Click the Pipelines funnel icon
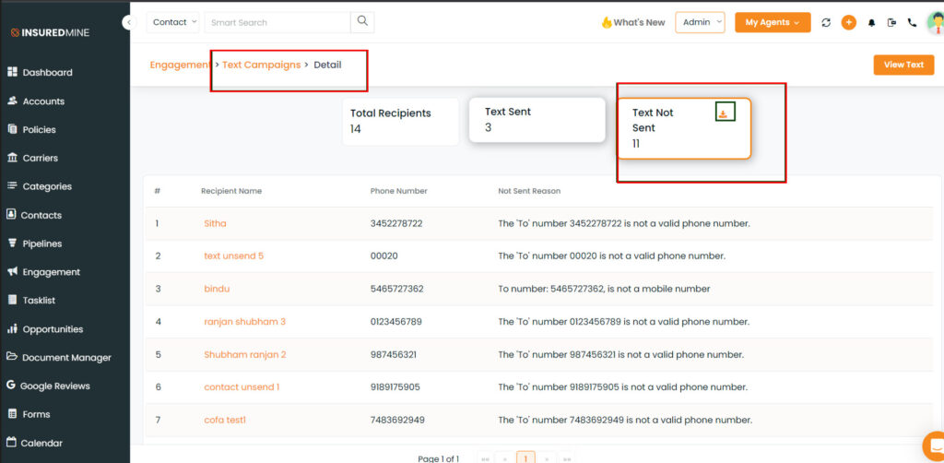This screenshot has width=944, height=463. click(x=11, y=243)
